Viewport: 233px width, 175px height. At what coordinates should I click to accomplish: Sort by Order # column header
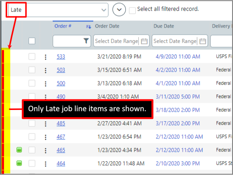(63, 26)
